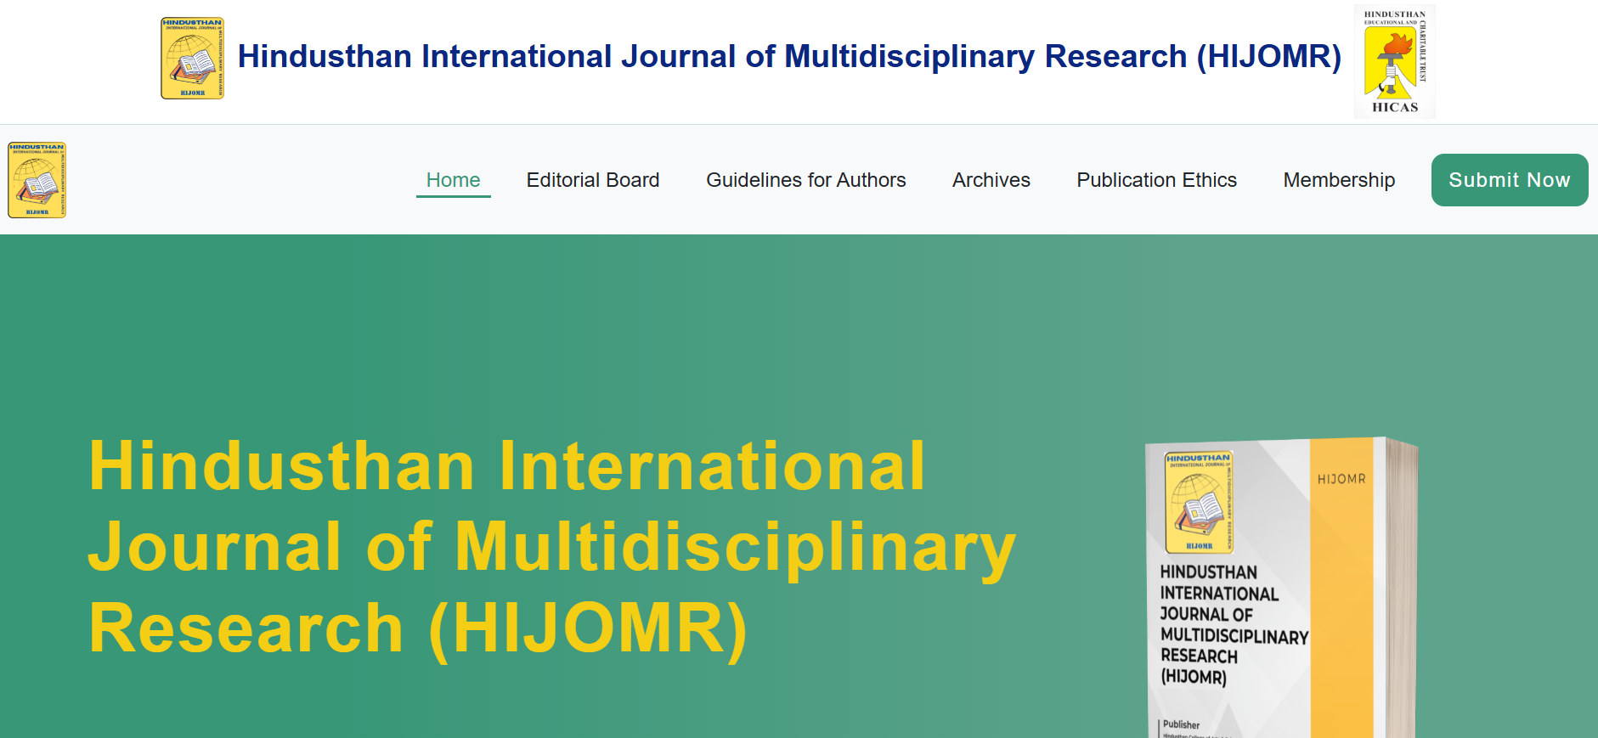Open Guidelines for Authors

pyautogui.click(x=805, y=180)
